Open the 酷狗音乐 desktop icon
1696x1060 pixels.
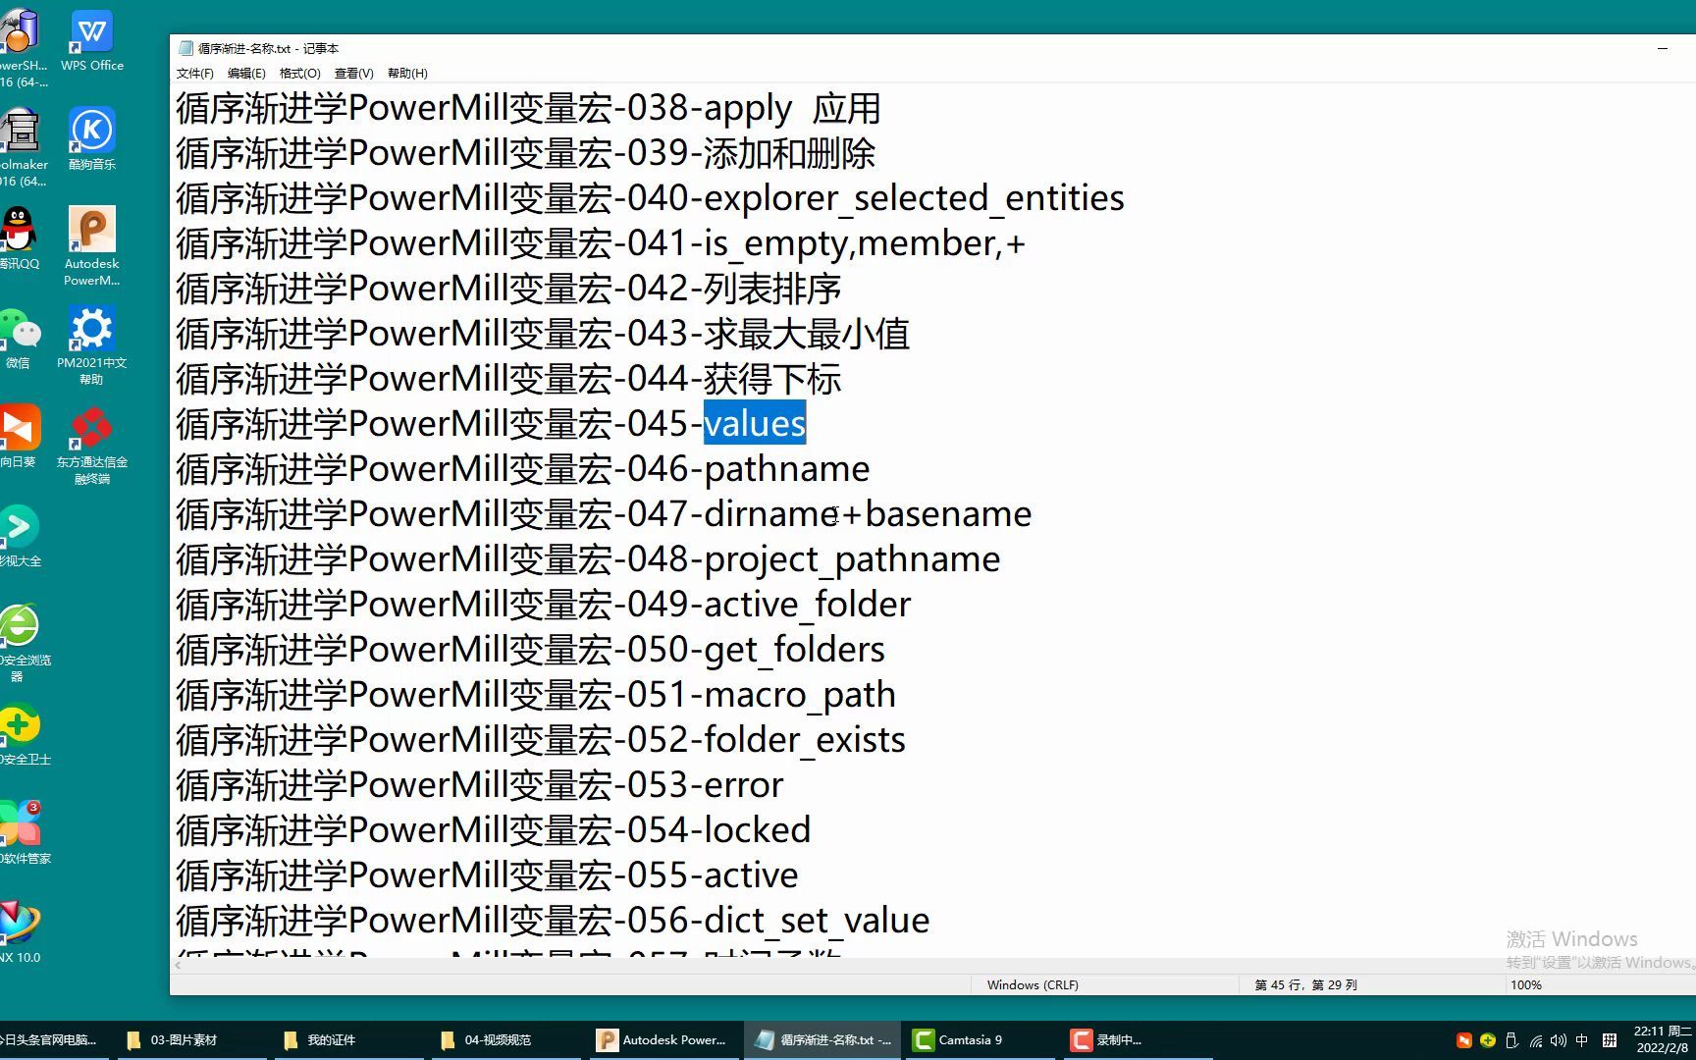point(92,139)
